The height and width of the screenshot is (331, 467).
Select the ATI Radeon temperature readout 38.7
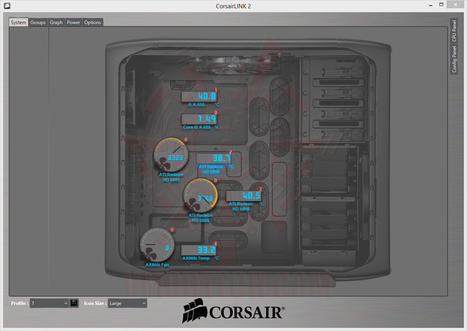click(214, 158)
